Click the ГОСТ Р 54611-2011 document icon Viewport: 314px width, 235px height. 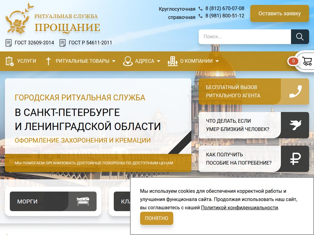pyautogui.click(x=63, y=43)
